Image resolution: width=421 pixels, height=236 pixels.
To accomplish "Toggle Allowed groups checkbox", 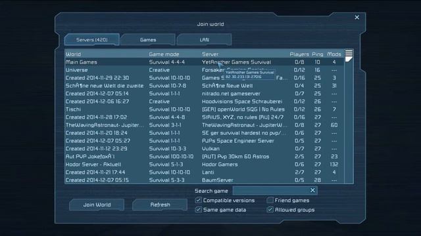I will click(270, 210).
